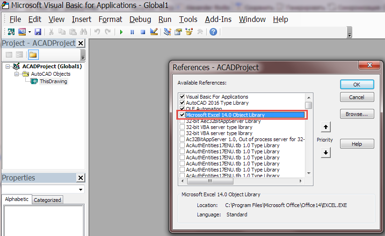Click the Break pause icon
This screenshot has height=236, width=385.
pos(132,32)
